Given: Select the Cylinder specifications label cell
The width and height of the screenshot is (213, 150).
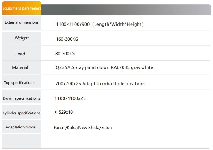Looking at the screenshot, I should click(22, 112).
